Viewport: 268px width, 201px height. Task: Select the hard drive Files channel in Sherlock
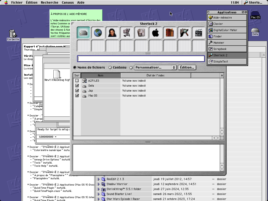click(x=83, y=32)
